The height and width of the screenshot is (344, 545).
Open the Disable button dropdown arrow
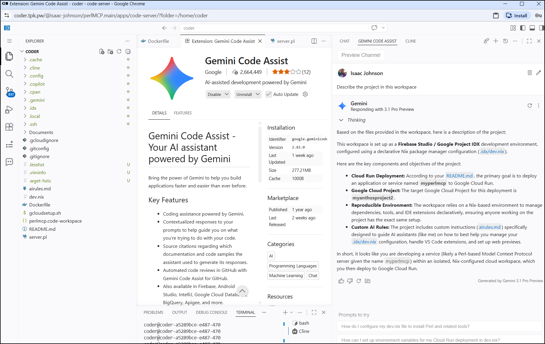coord(227,94)
